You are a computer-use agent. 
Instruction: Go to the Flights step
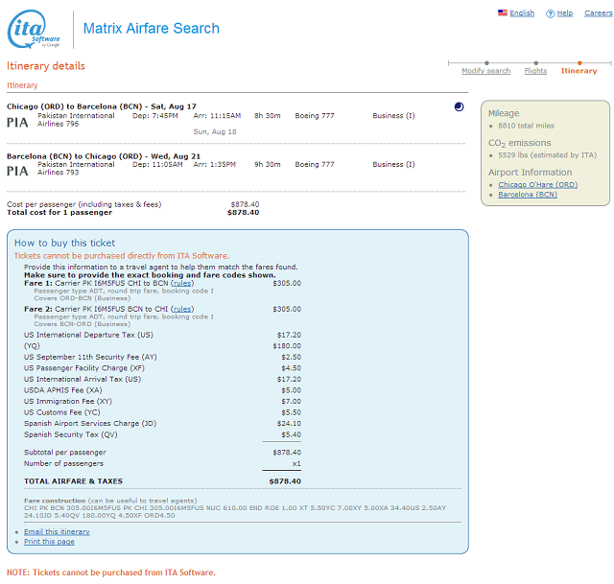click(x=535, y=70)
